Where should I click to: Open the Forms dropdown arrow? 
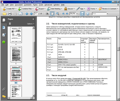click(96, 9)
